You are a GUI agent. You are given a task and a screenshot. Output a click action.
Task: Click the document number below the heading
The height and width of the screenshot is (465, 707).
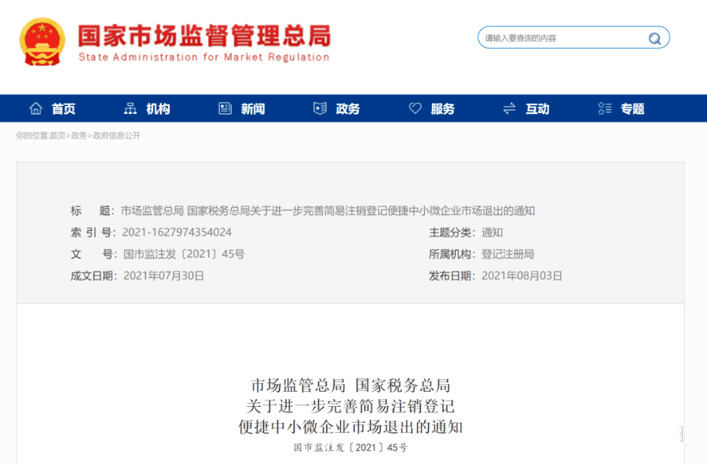click(x=350, y=448)
